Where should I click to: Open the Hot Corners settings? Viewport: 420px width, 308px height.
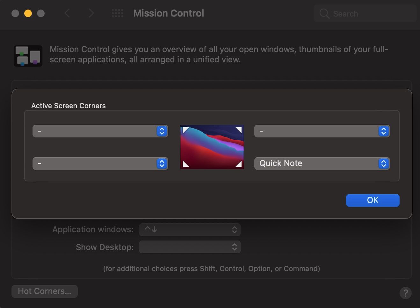[44, 291]
